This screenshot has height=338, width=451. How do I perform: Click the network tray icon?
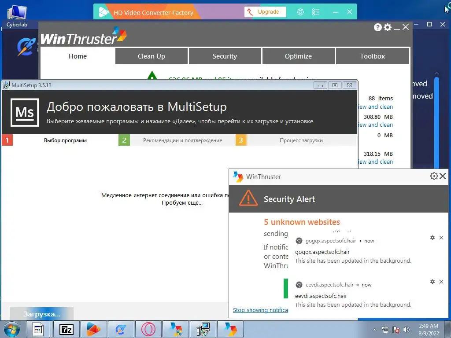pos(385,330)
